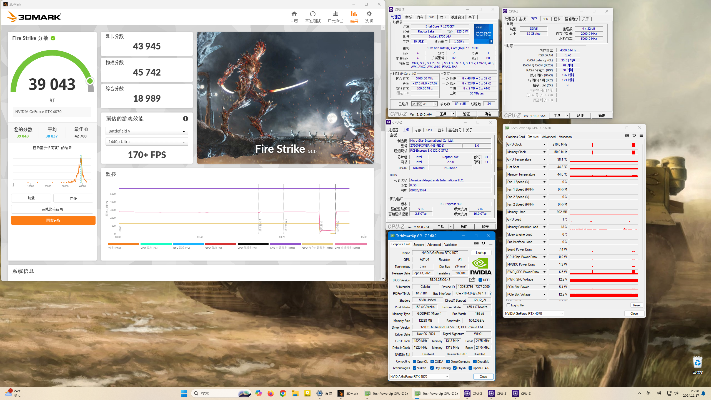Toggle Vulkan checkbox in GPU-Z

414,368
